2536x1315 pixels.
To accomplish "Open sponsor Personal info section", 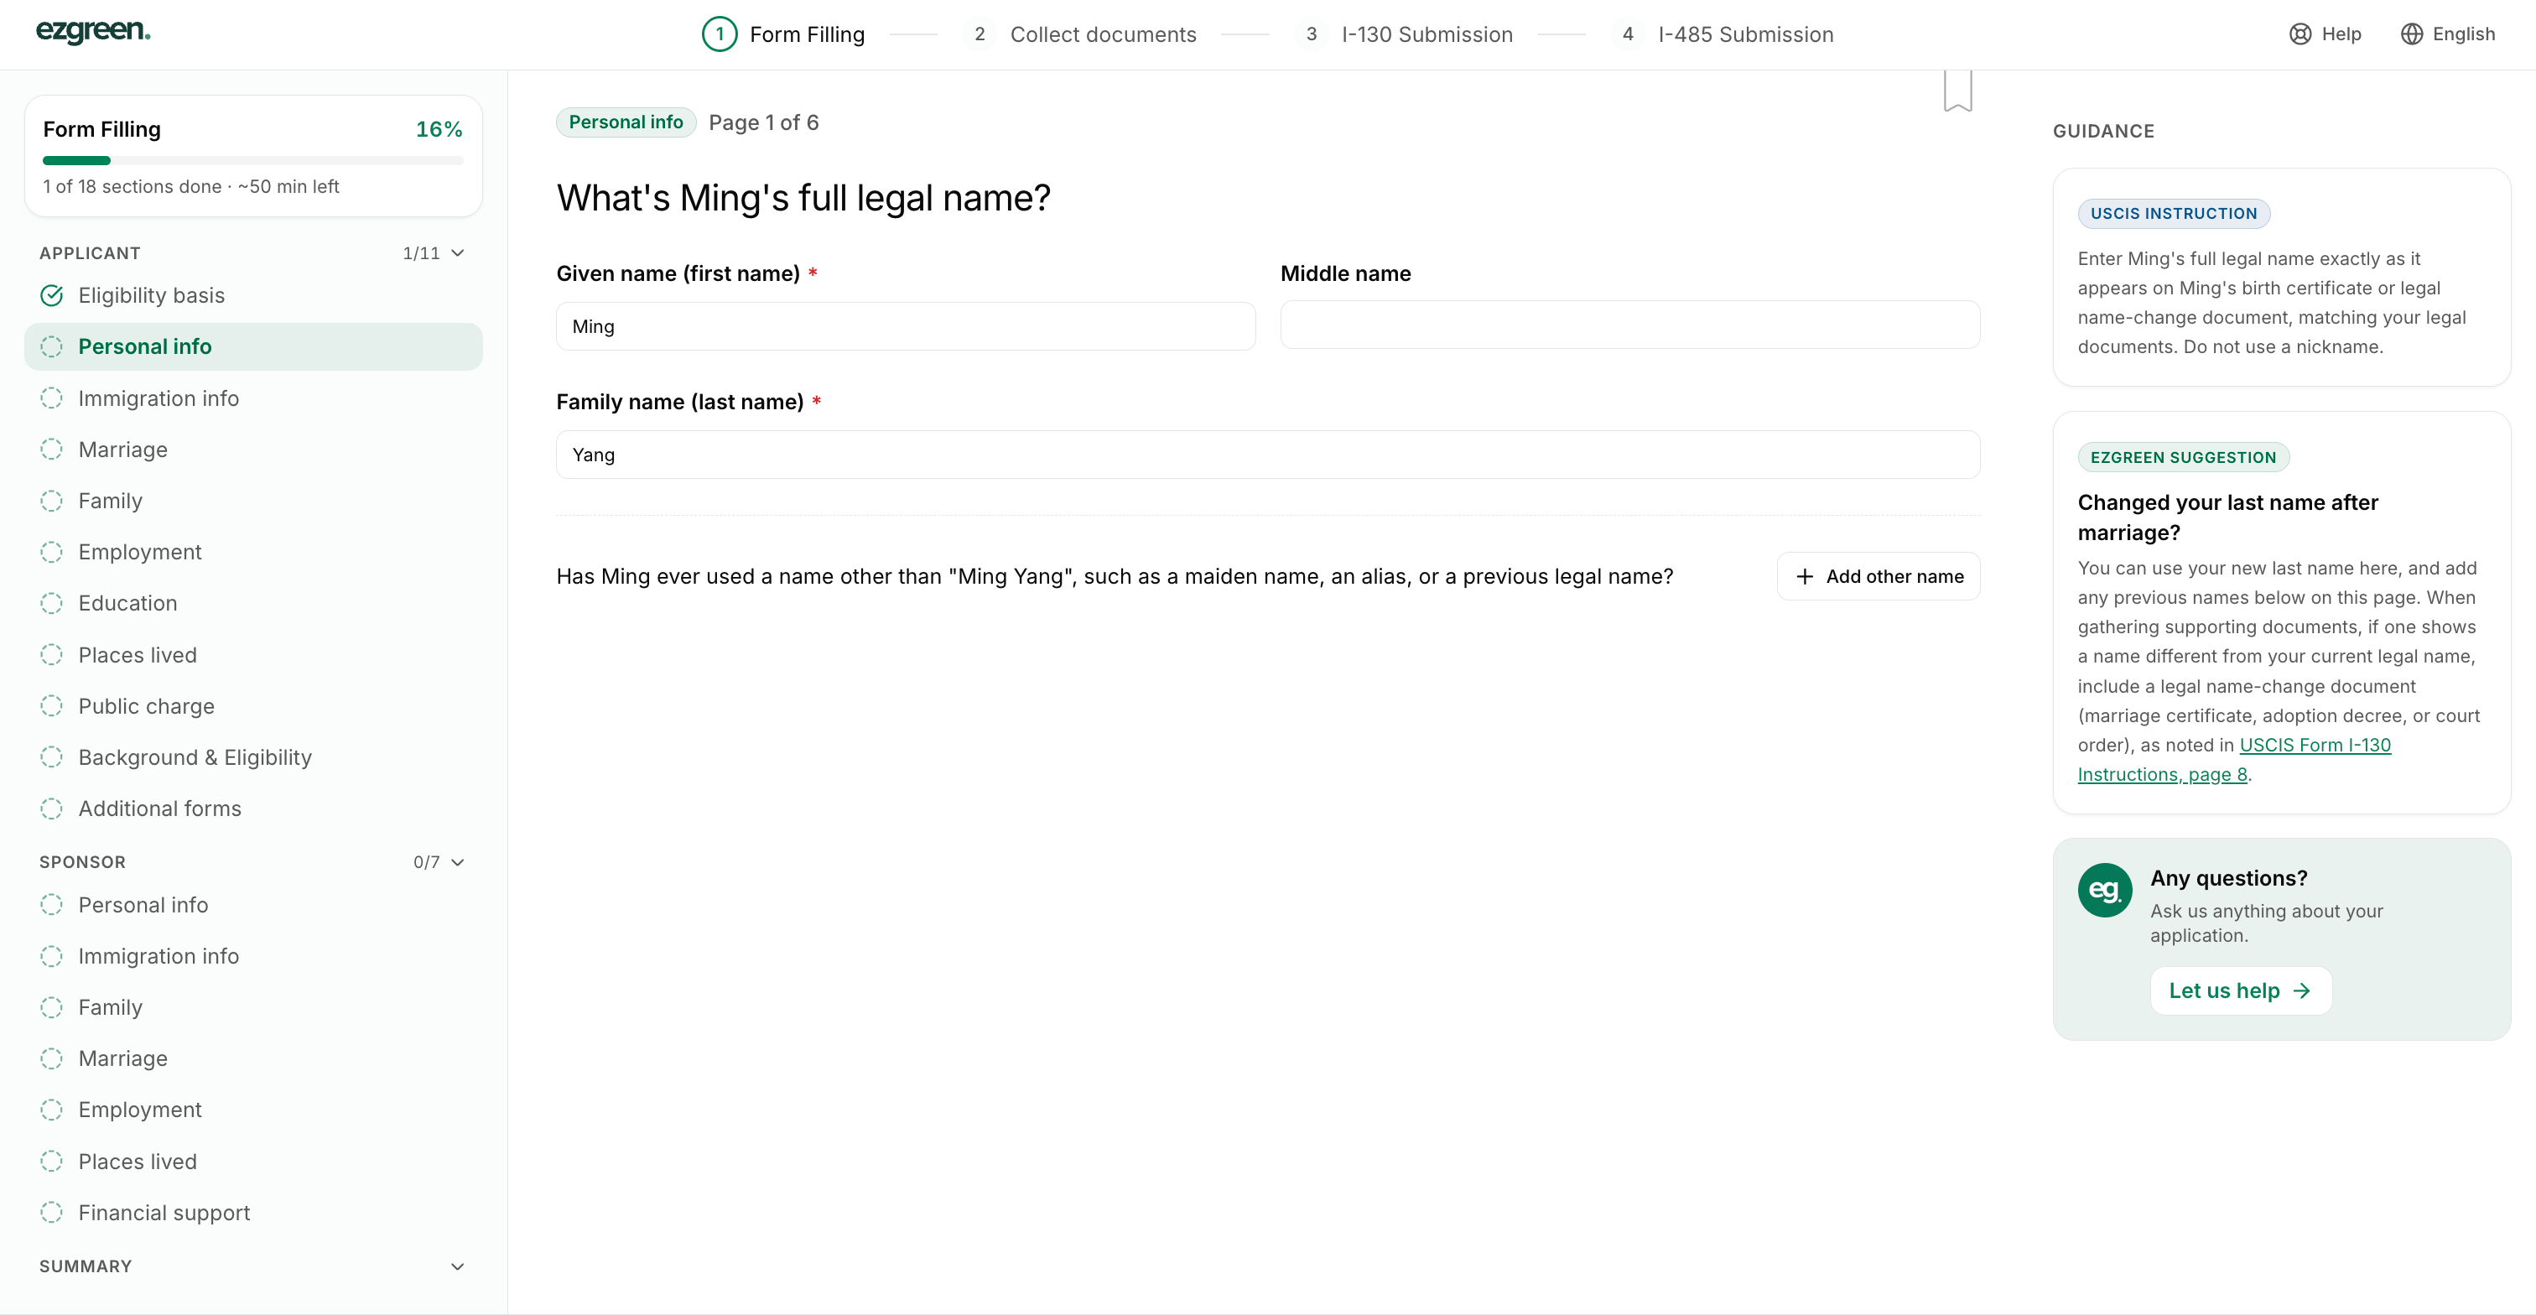I will (253, 905).
